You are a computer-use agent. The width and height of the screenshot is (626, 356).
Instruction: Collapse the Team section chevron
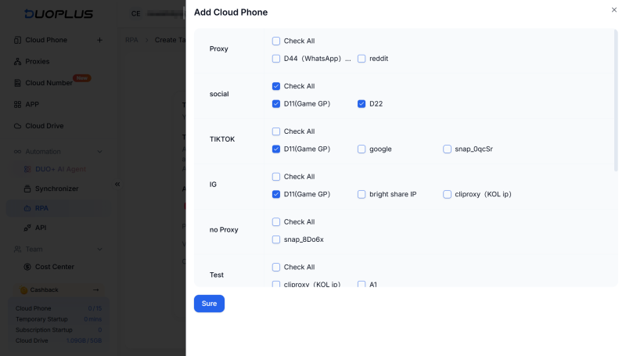(x=100, y=250)
